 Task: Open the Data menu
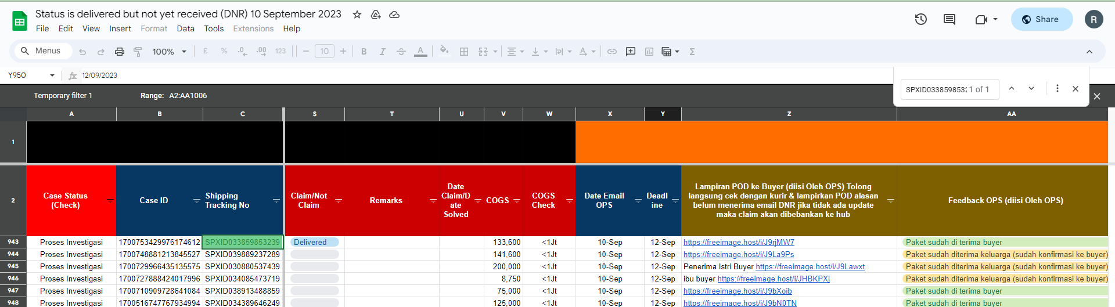[186, 28]
